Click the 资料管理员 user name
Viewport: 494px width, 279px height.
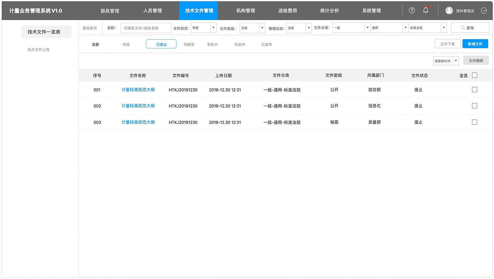click(465, 11)
